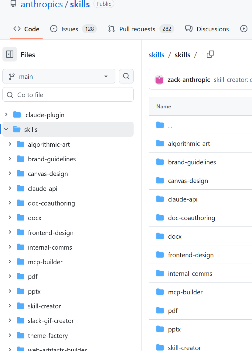252x351 pixels.
Task: Expand the theme-factory tree chevron
Action: point(10,335)
